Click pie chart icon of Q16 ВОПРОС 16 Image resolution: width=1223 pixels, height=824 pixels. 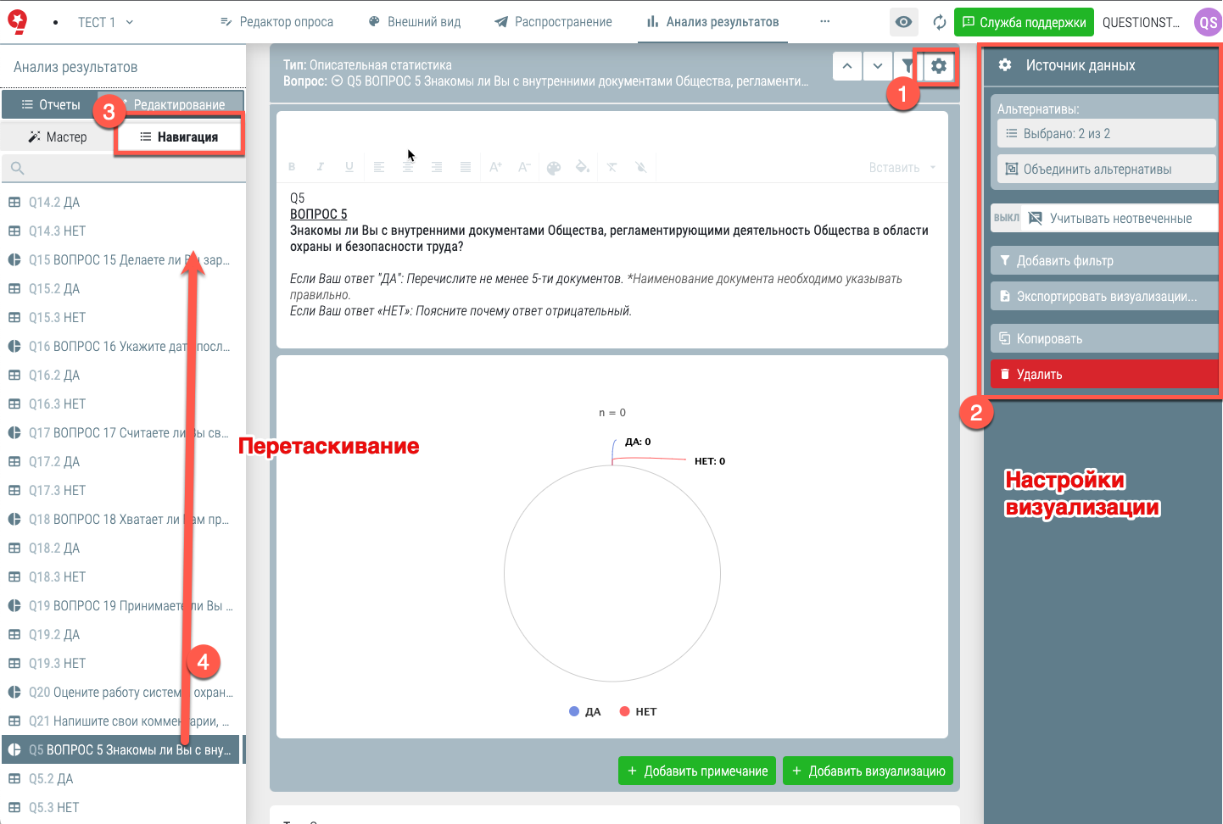(14, 346)
